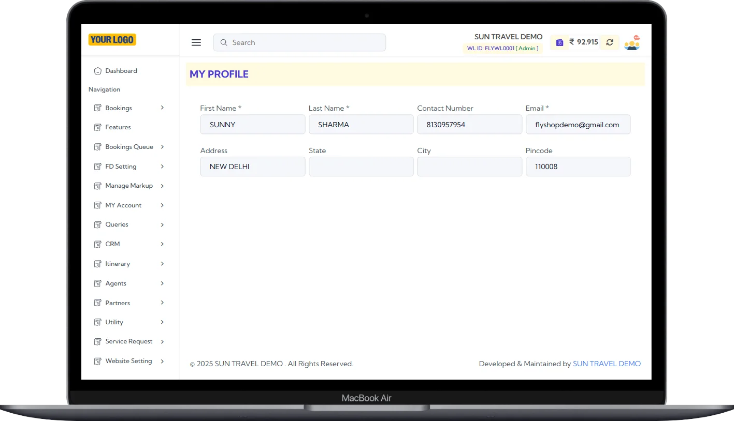
Task: Open the user avatar profile icon
Action: click(632, 42)
